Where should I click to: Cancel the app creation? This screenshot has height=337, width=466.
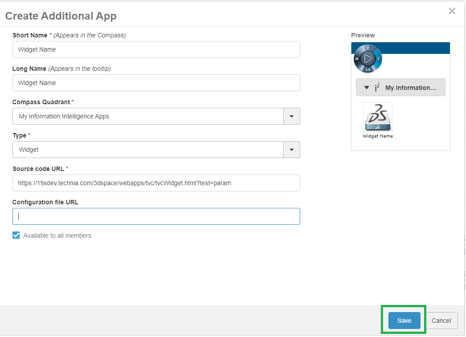point(441,321)
